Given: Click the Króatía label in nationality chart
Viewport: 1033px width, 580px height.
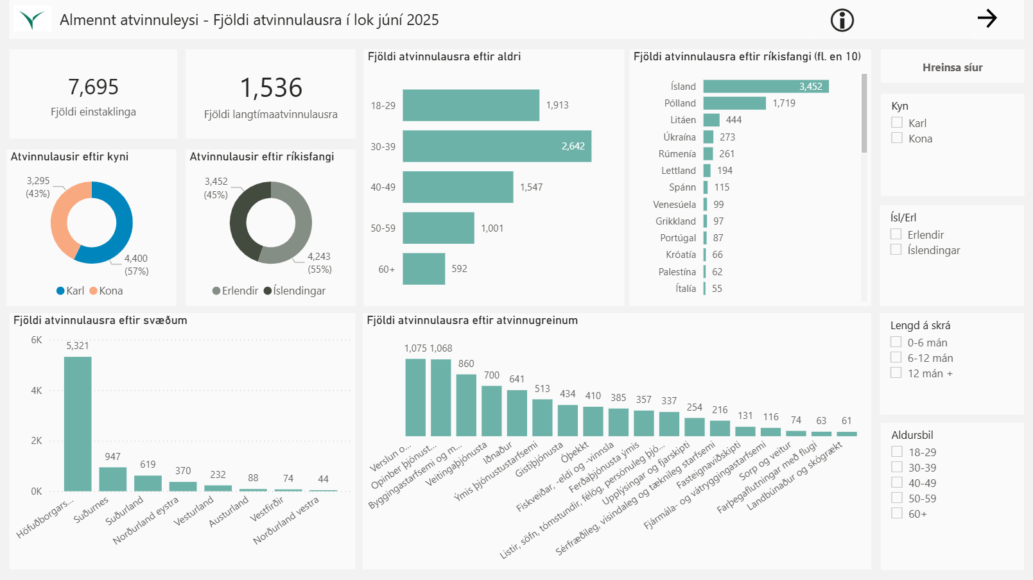Looking at the screenshot, I should pyautogui.click(x=681, y=255).
